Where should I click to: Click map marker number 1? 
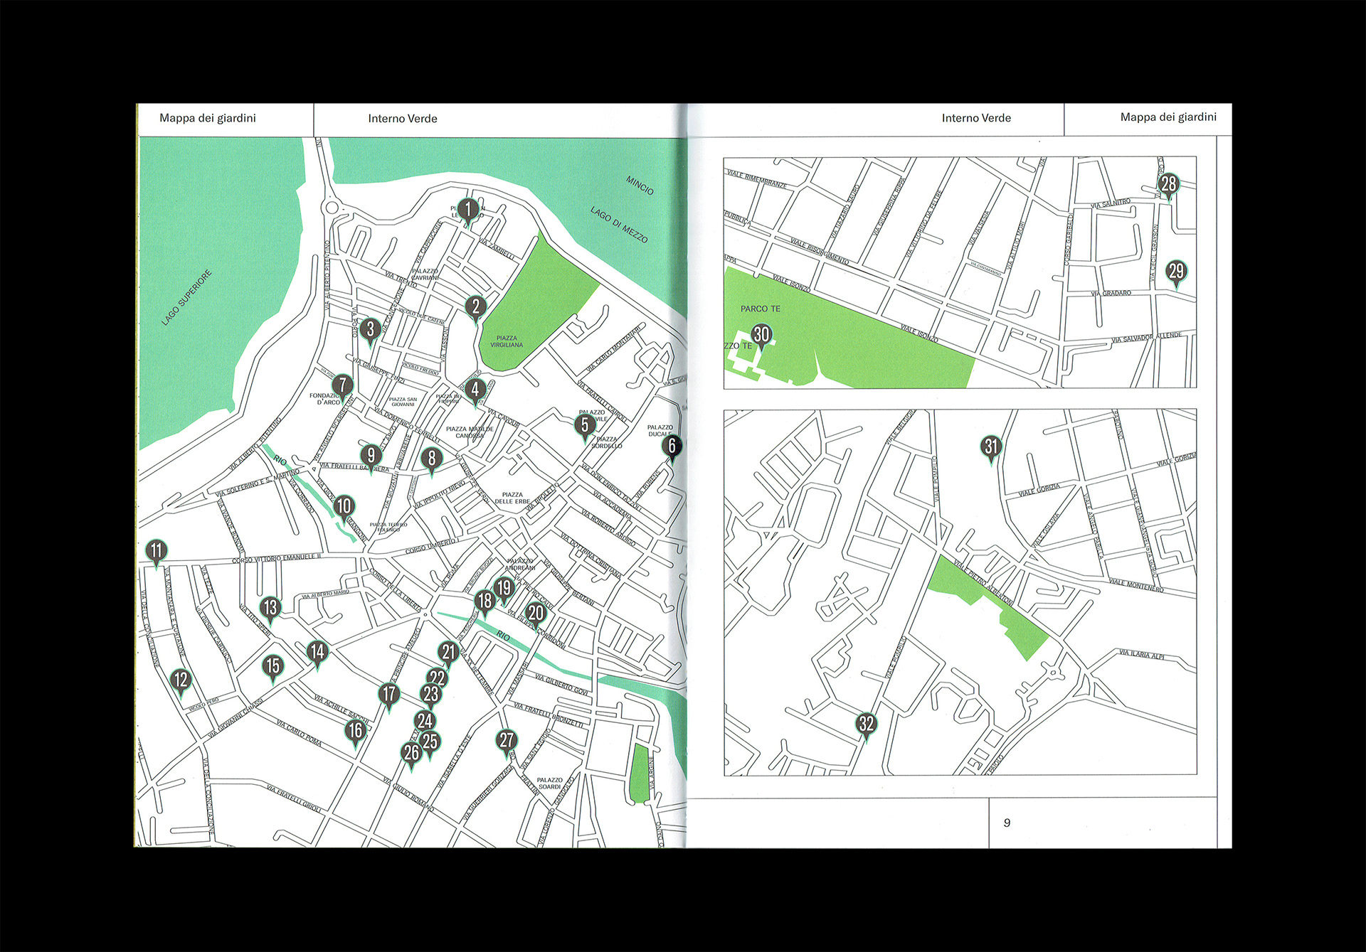[x=467, y=210]
